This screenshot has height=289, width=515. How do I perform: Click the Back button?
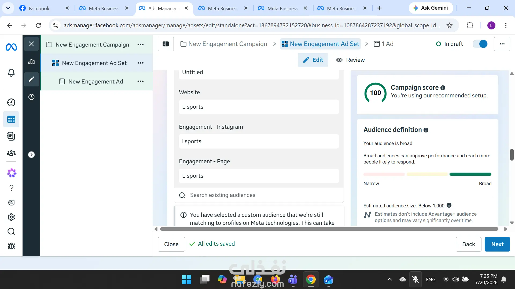469,244
